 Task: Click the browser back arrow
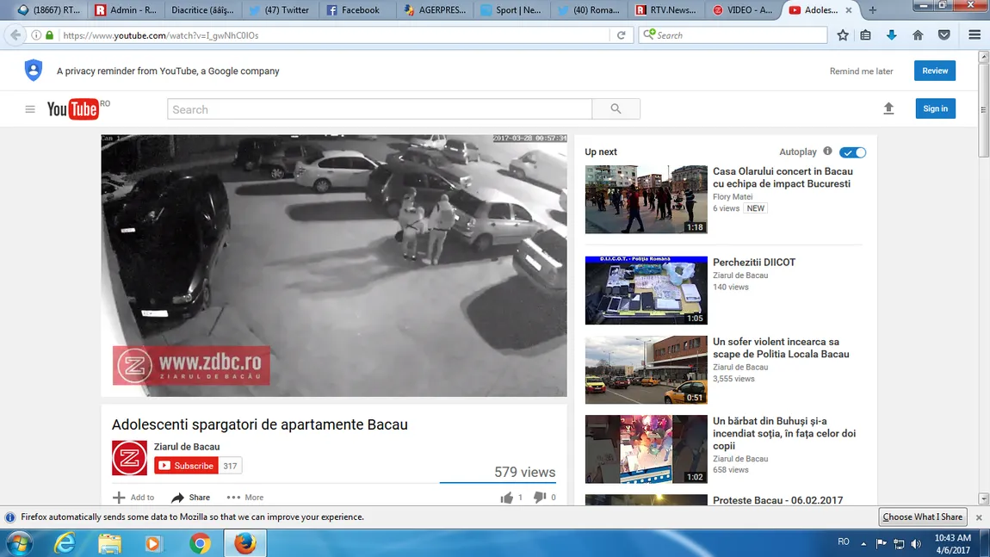coord(15,35)
